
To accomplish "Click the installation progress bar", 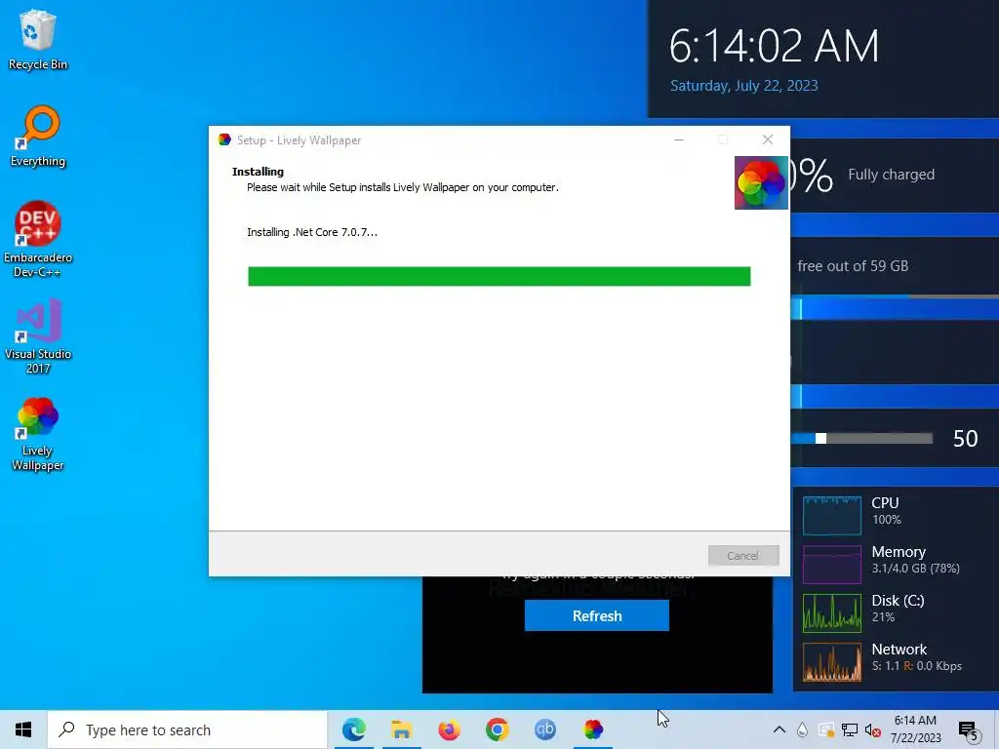I will pos(499,276).
